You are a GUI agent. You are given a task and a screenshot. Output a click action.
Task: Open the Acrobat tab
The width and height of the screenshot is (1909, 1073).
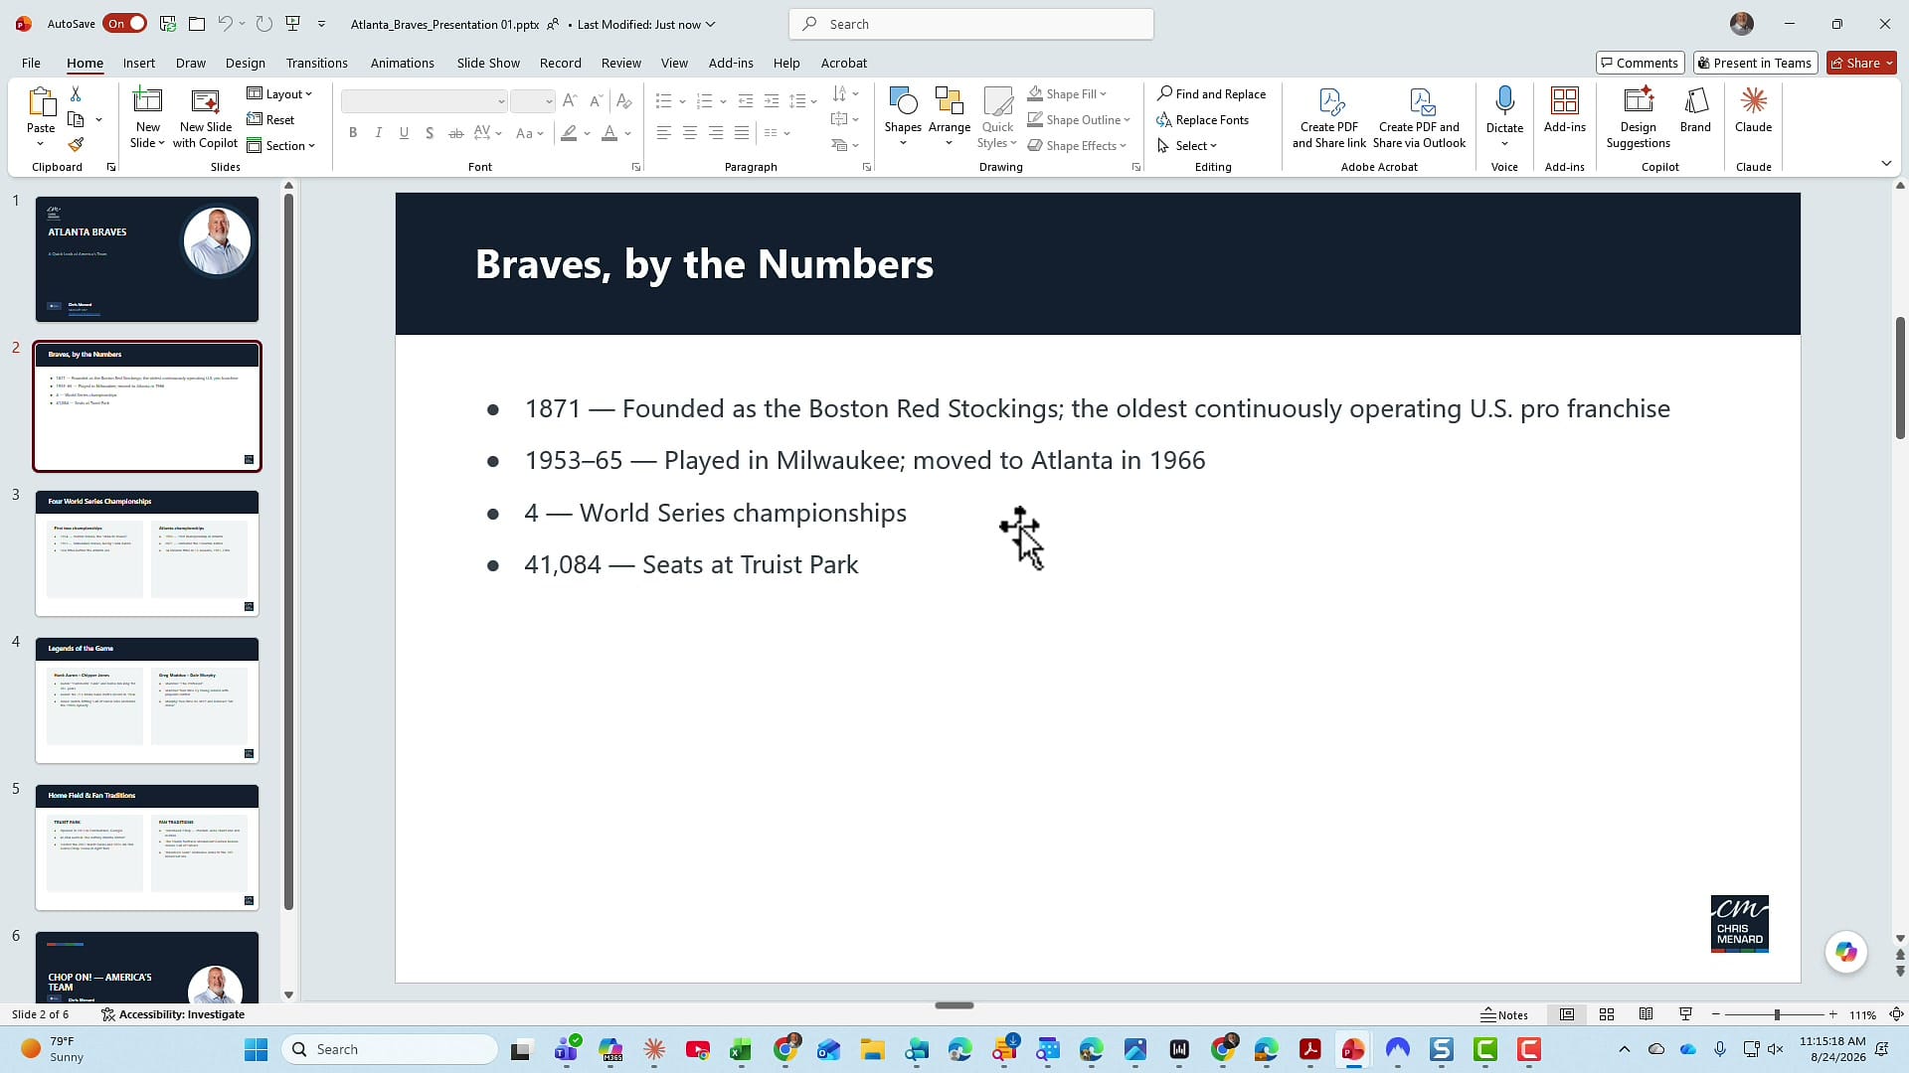(x=843, y=63)
